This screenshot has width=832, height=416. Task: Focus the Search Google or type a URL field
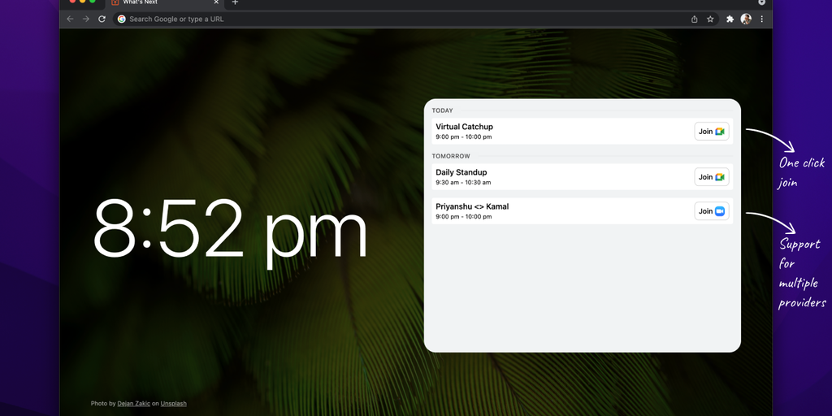click(x=325, y=19)
